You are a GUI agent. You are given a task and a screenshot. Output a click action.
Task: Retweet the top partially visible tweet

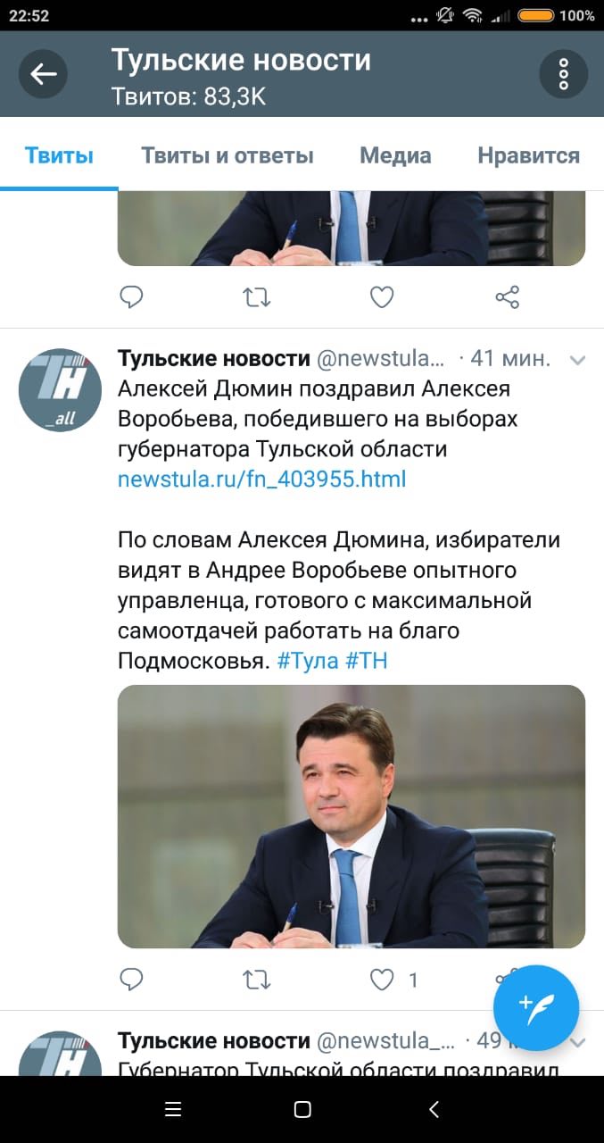click(x=257, y=296)
